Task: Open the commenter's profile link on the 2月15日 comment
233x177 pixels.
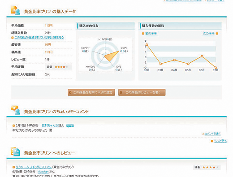Action: (x=51, y=125)
